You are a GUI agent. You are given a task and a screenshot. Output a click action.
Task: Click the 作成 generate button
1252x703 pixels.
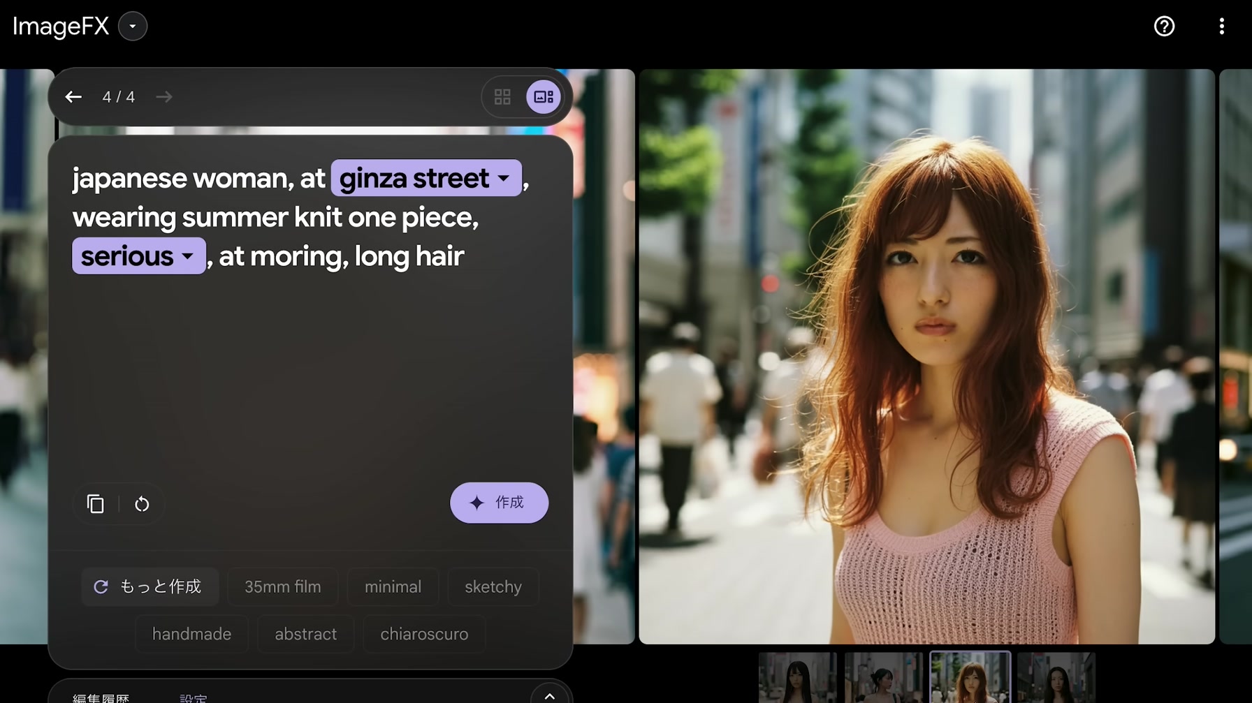(499, 503)
